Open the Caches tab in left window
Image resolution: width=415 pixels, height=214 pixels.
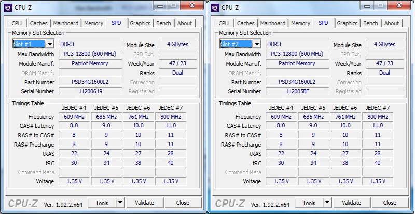coord(38,23)
